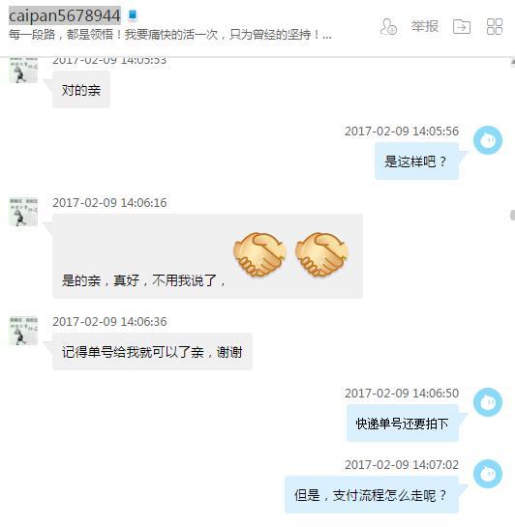Click the blue avatar at 14:07:02

[488, 474]
